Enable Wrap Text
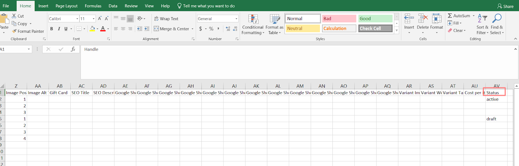This screenshot has width=519, height=166. [166, 19]
